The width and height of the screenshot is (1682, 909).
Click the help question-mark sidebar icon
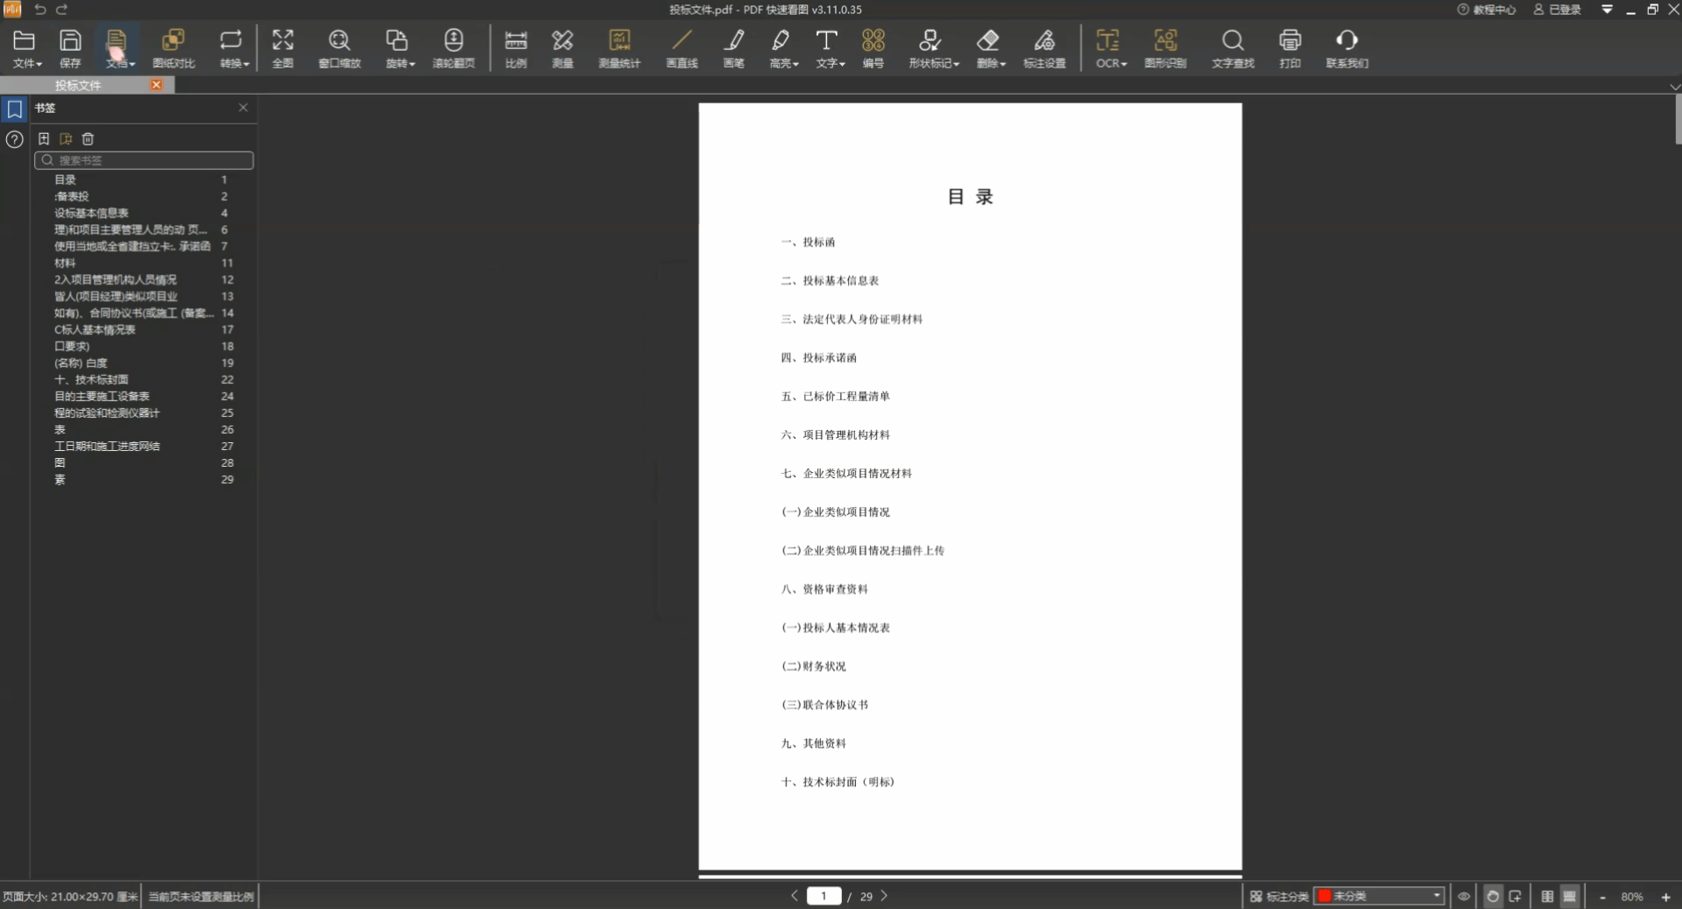tap(14, 139)
